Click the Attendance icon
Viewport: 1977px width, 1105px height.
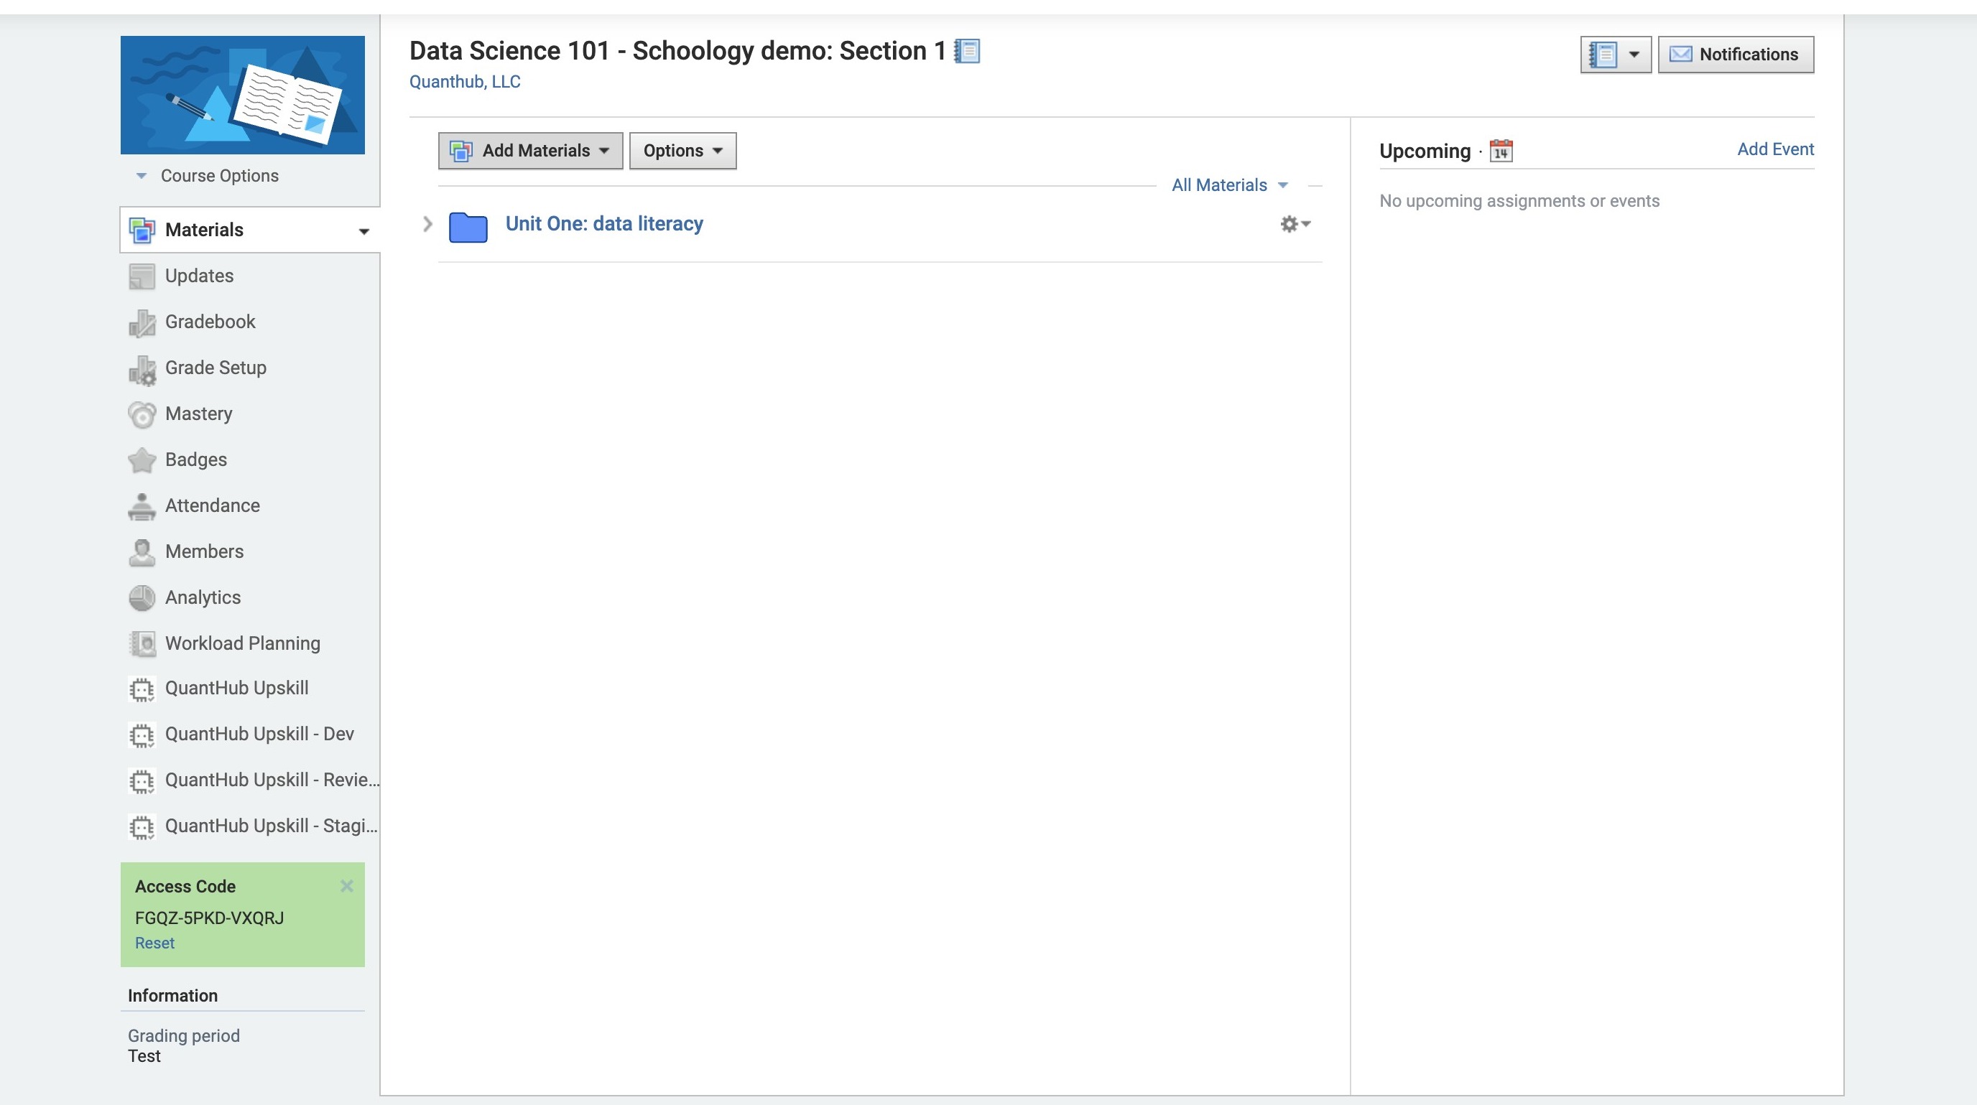(142, 506)
